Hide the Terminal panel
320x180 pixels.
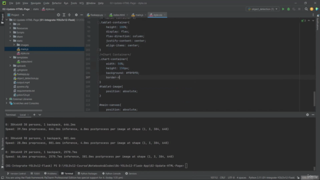click(313, 114)
